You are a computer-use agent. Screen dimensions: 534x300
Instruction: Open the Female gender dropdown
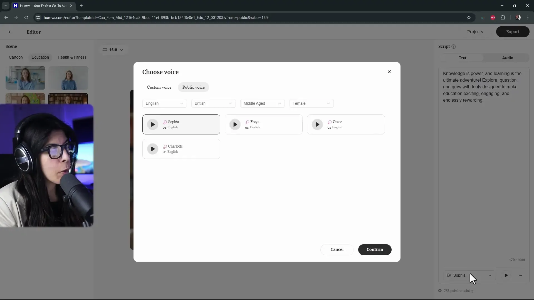tap(311, 103)
